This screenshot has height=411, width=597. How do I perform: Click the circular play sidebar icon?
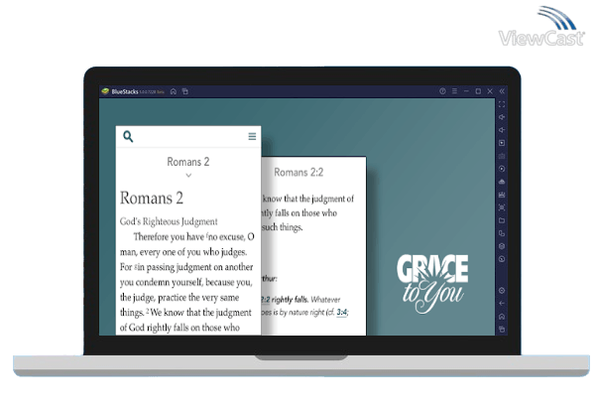502,169
